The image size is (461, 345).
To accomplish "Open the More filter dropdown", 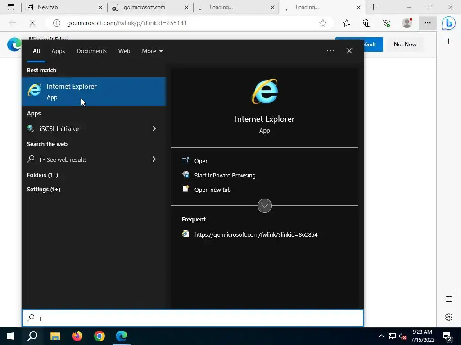I will coord(152,51).
